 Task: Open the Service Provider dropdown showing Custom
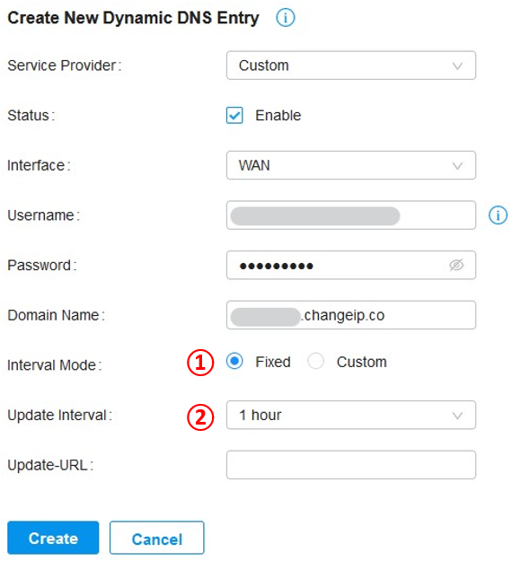click(x=351, y=66)
